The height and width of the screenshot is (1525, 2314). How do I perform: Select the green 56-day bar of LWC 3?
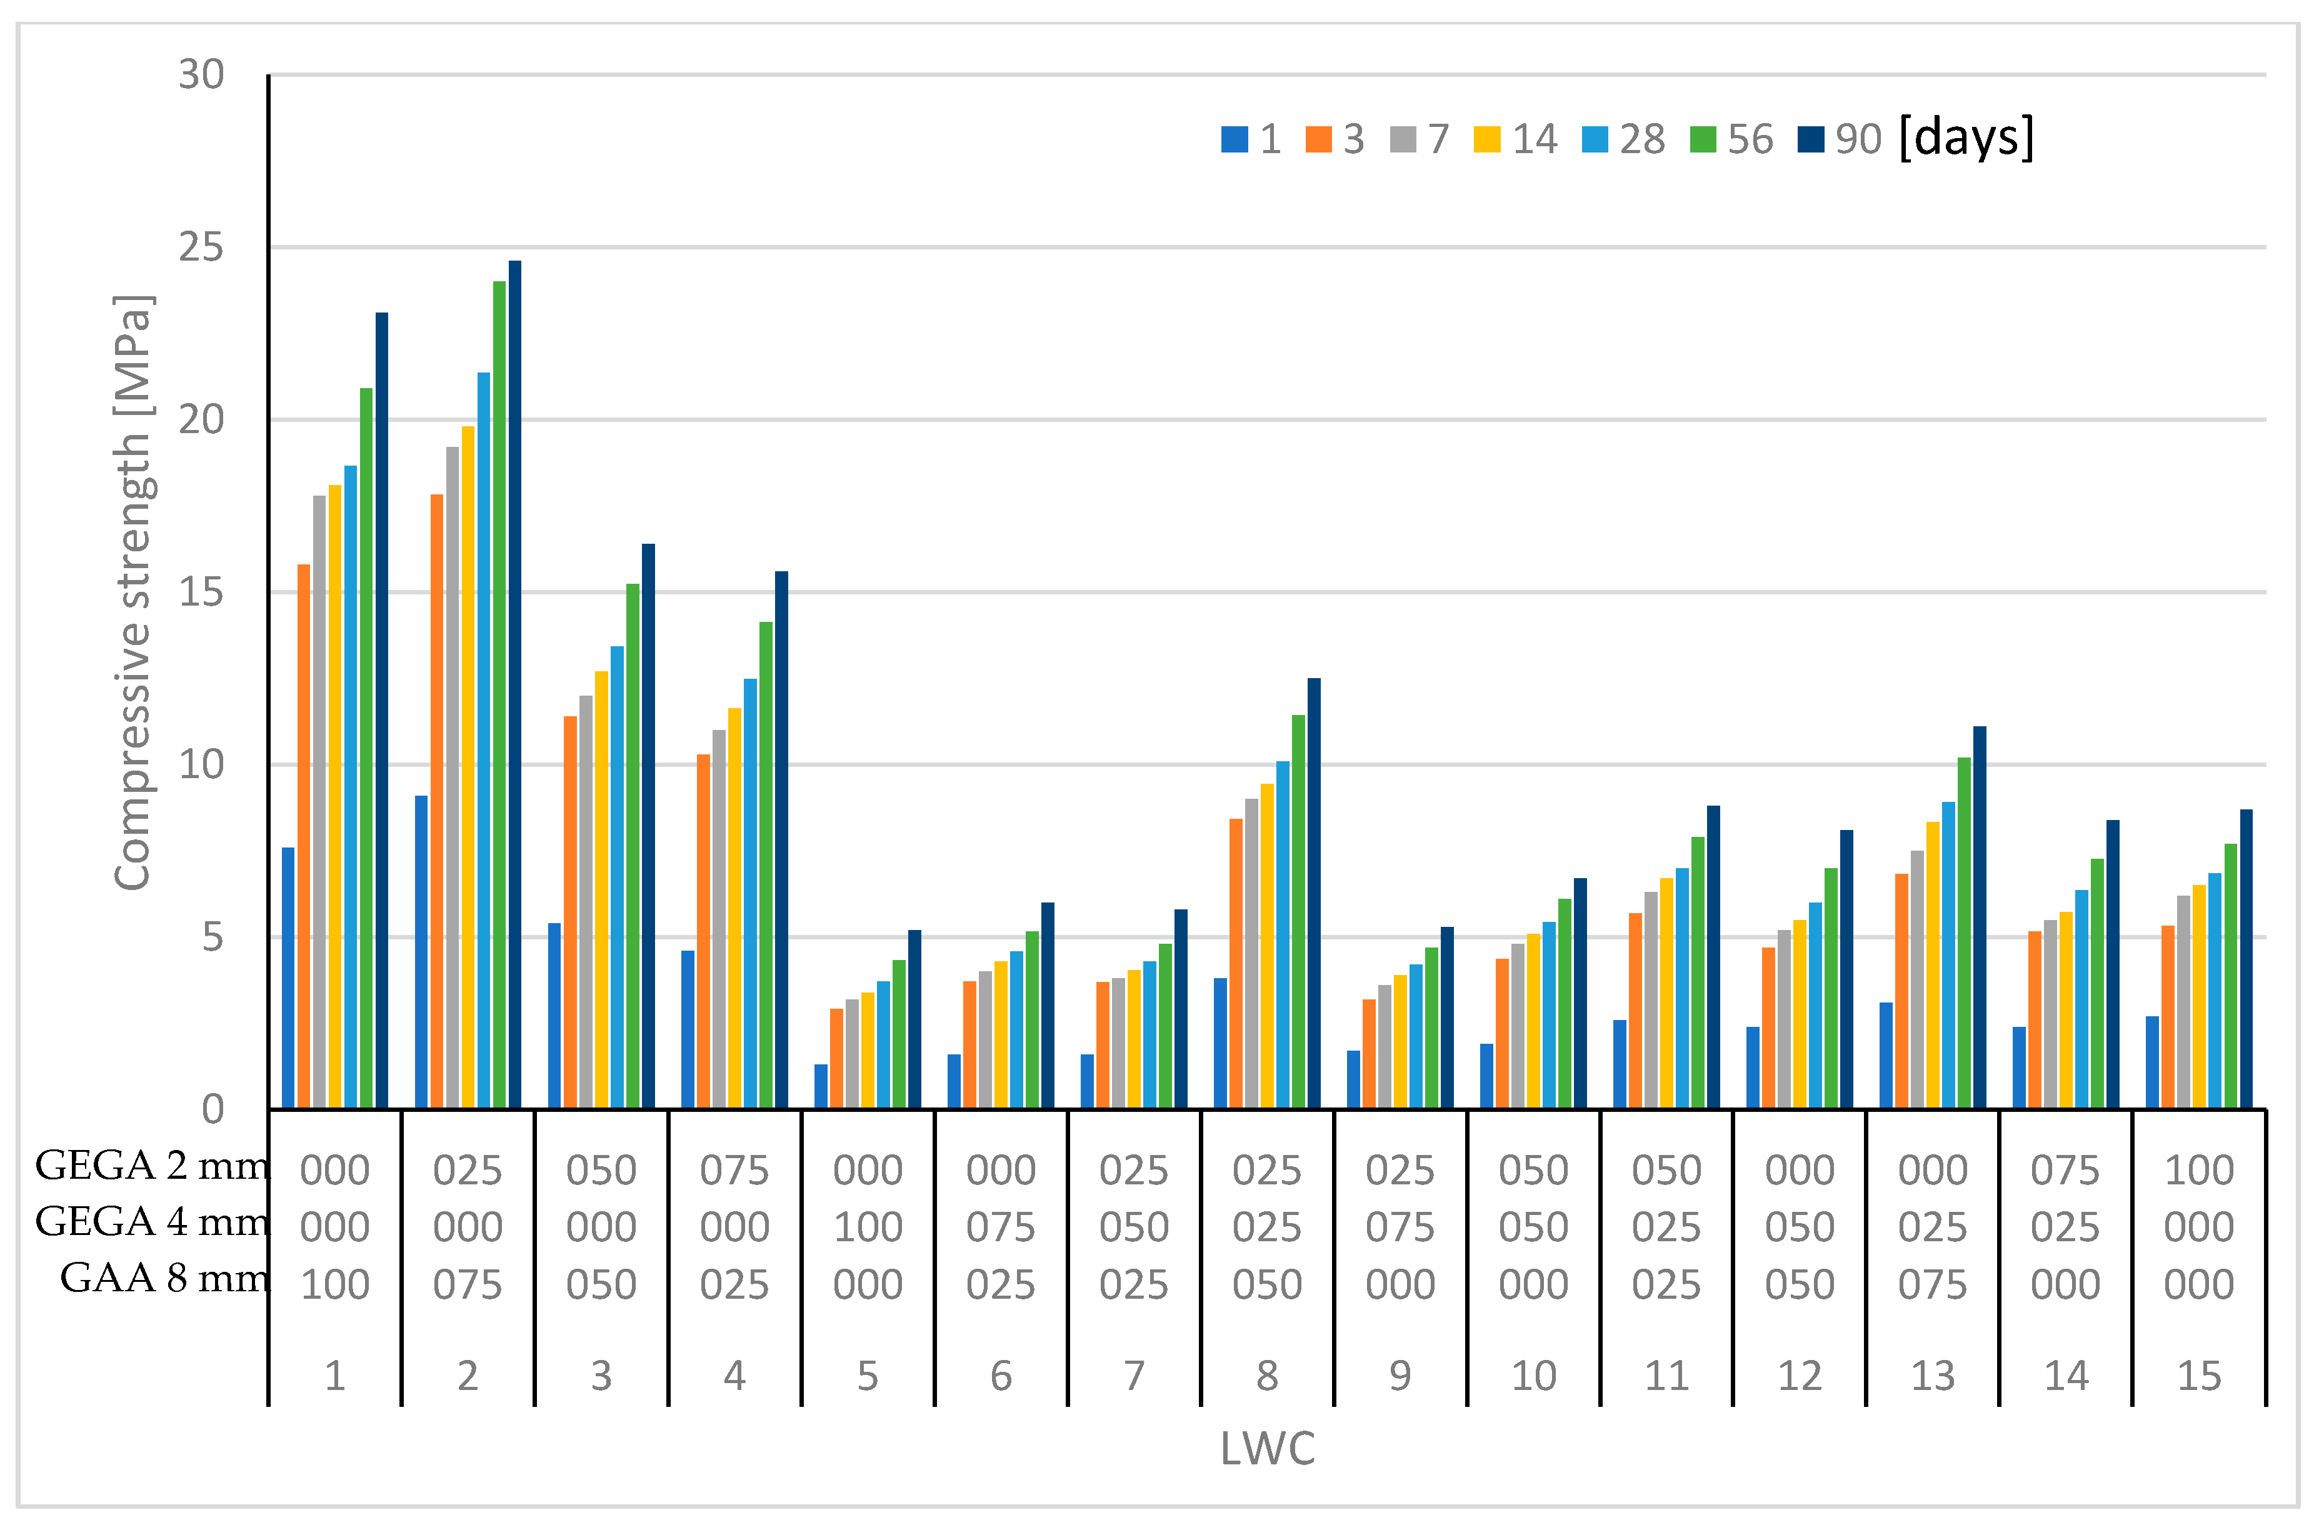tap(632, 845)
